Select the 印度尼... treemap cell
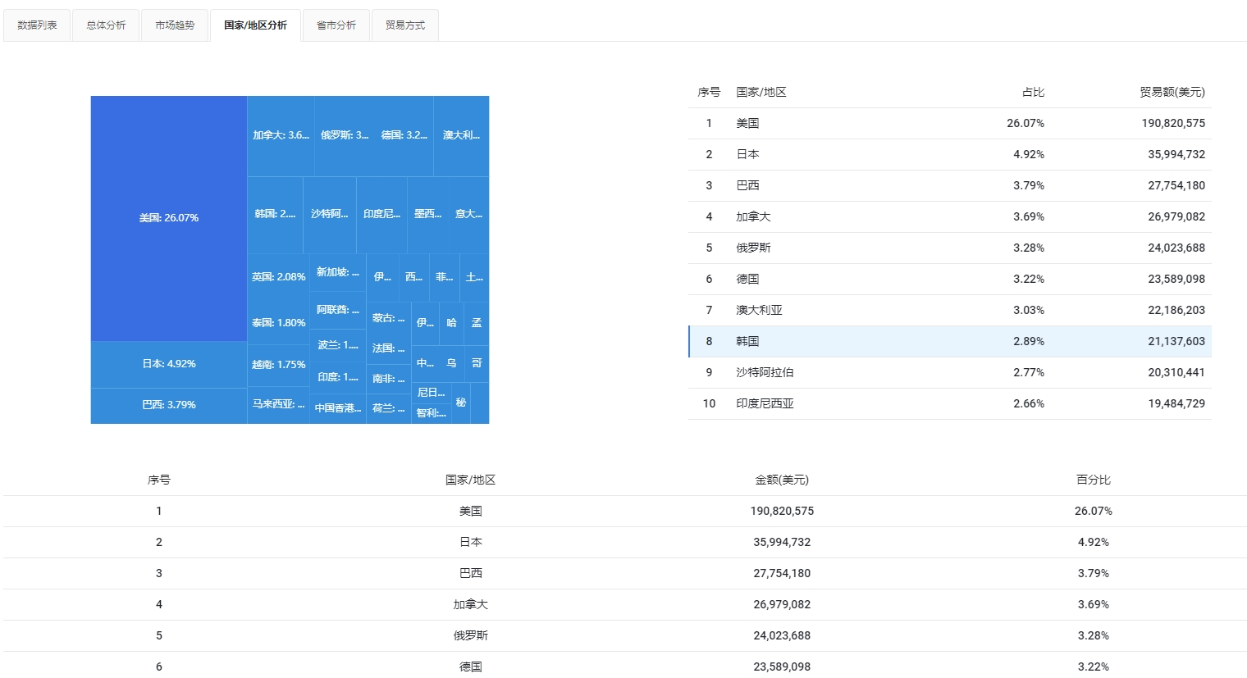The image size is (1247, 678). tap(381, 214)
